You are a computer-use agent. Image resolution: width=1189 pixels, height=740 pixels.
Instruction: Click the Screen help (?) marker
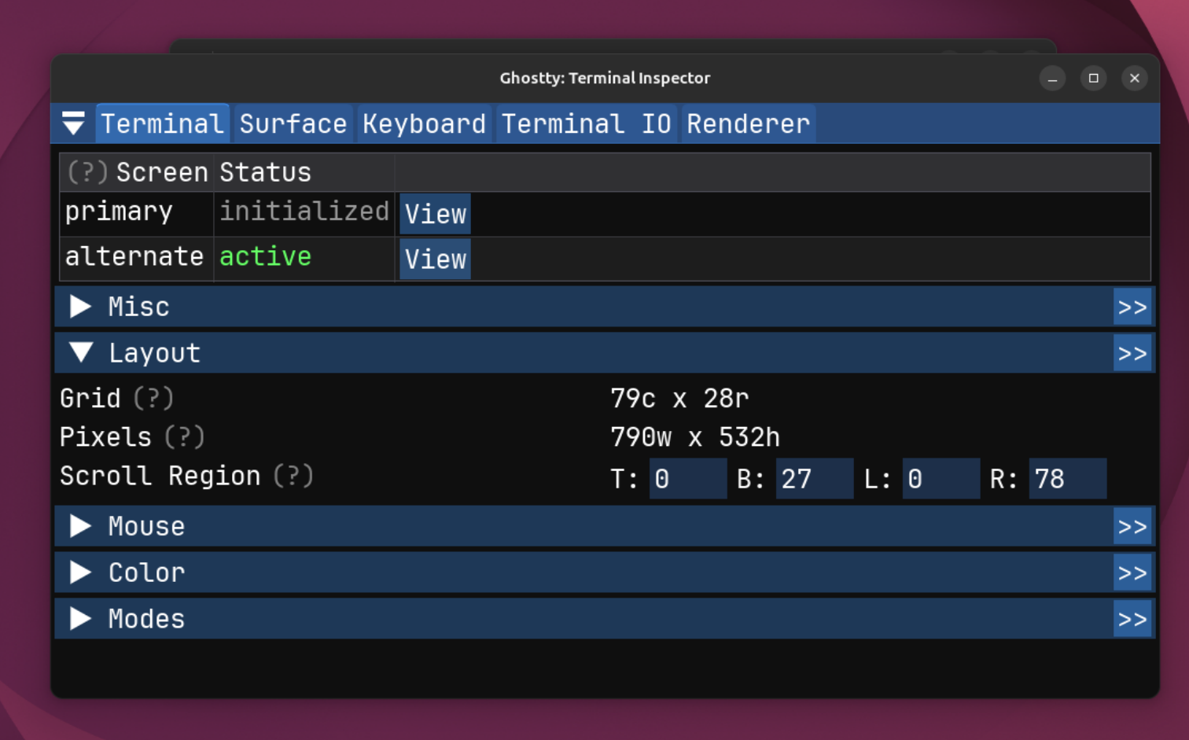(x=87, y=172)
